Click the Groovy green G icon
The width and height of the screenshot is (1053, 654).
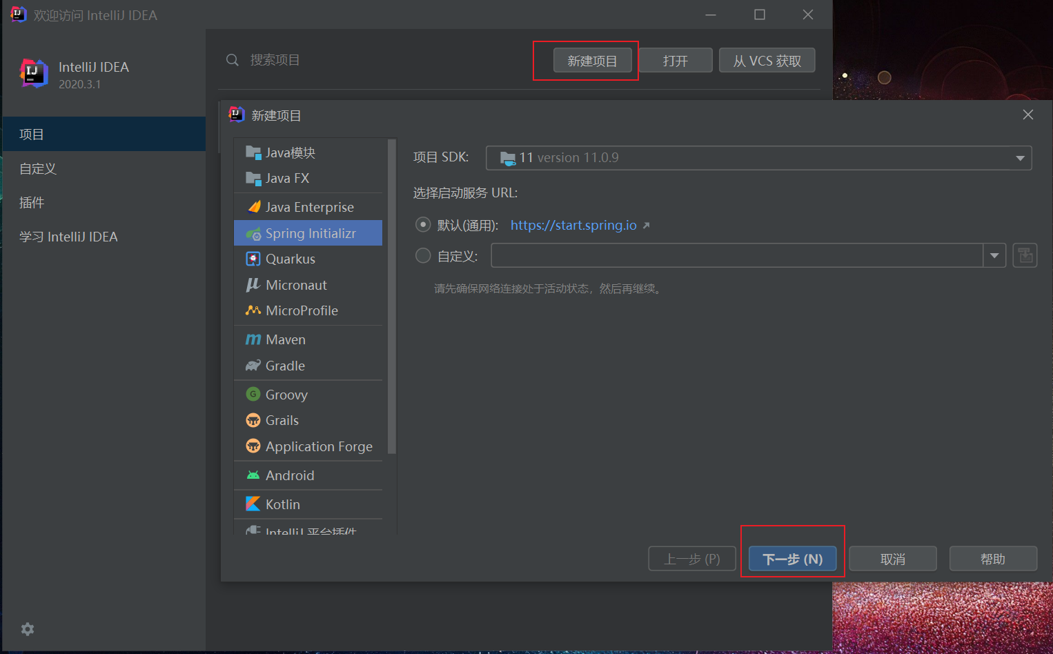tap(253, 395)
